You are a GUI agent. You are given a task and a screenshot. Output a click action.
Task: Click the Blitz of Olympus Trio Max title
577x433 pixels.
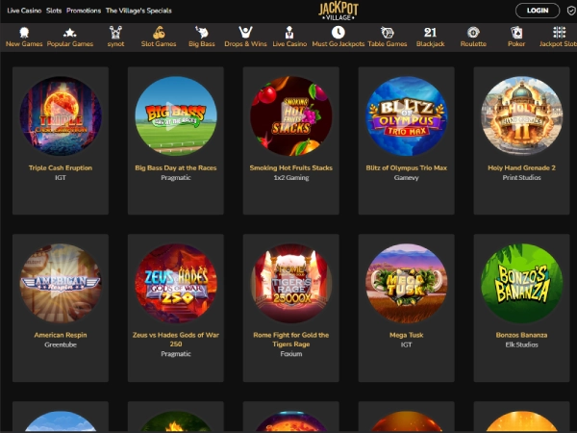406,167
